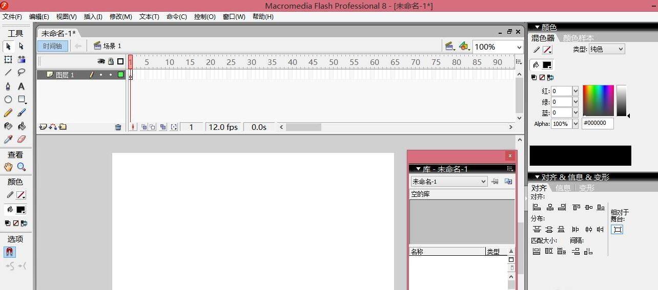The height and width of the screenshot is (290, 658).
Task: Click distribute top edge icon
Action: [537, 229]
